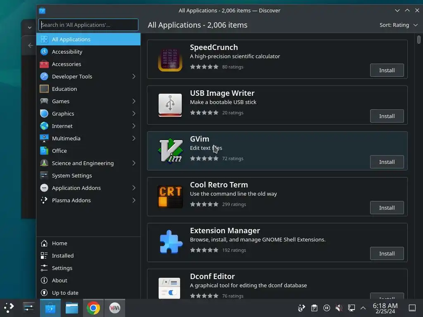Open the KDE application launcher
The image size is (423, 317).
[9, 308]
